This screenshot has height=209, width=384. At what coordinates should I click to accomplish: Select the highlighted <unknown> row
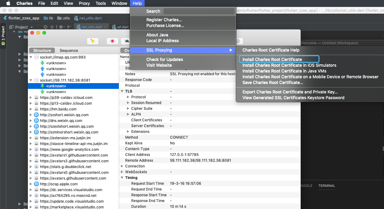coord(73,86)
